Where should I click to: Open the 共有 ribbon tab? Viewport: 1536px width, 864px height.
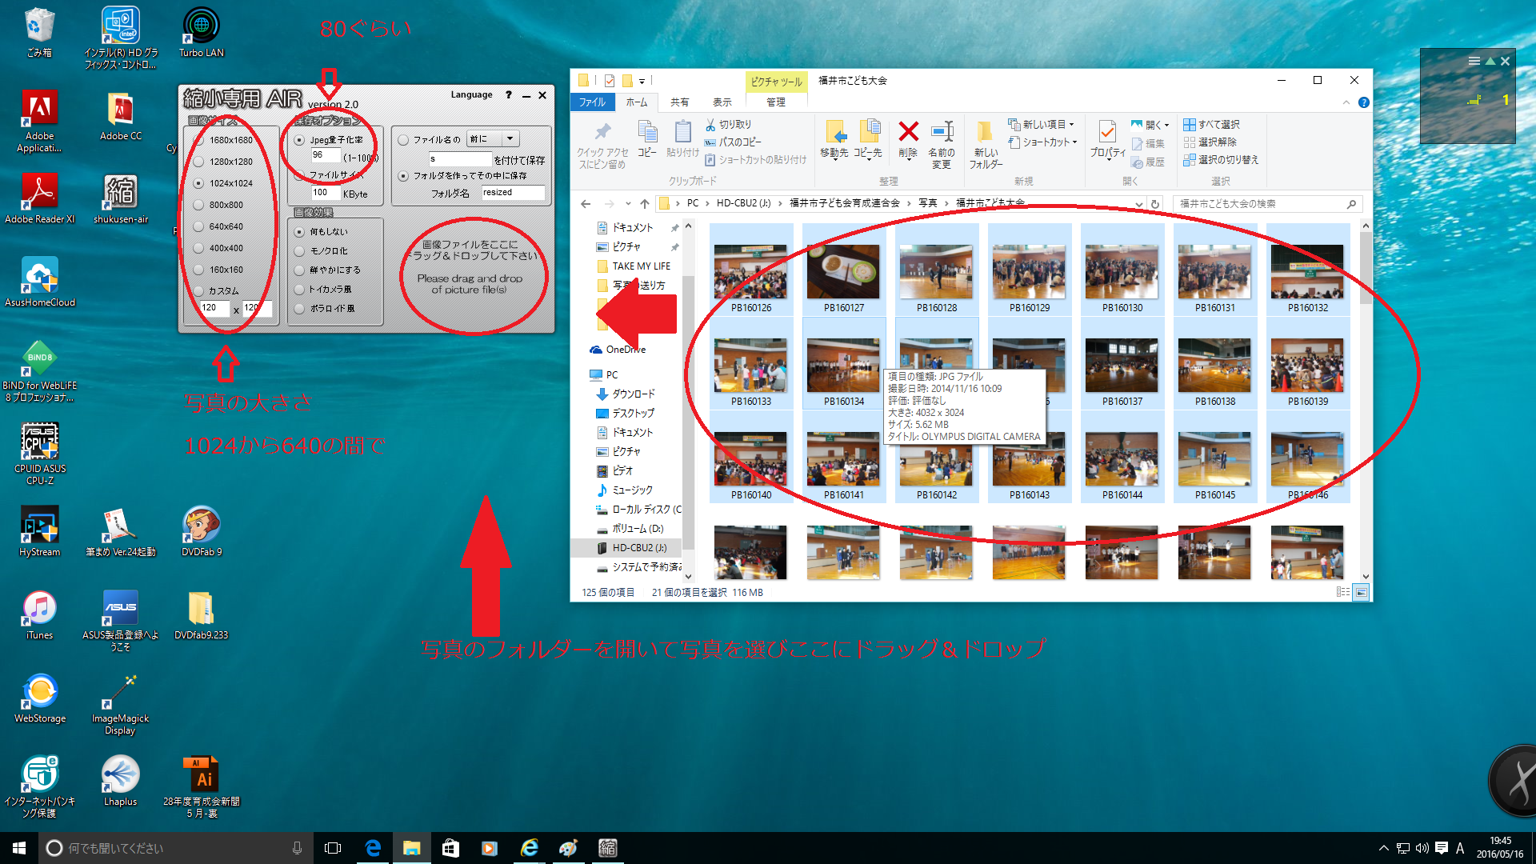point(679,102)
